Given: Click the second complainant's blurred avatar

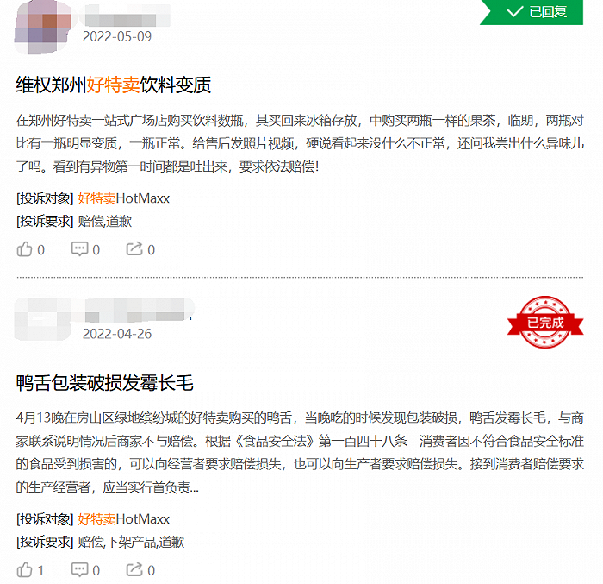Looking at the screenshot, I should tap(42, 319).
